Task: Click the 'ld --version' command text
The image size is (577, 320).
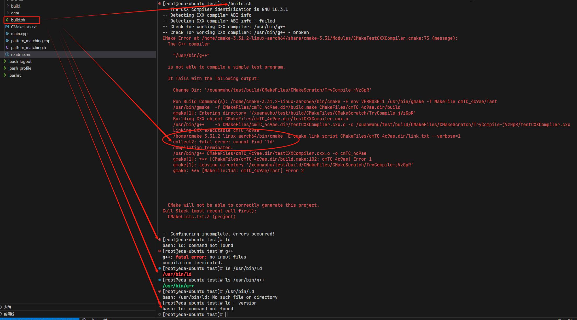Action: (x=241, y=303)
